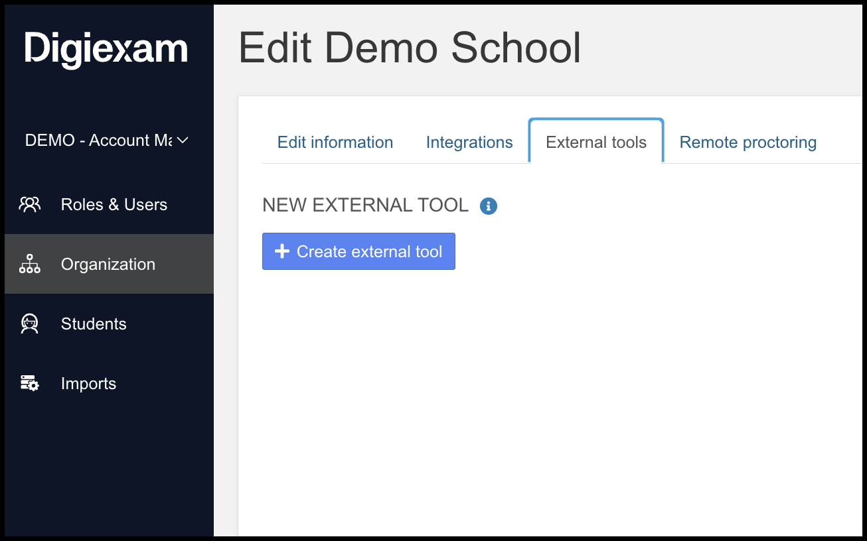This screenshot has height=541, width=867.
Task: Expand the DEMO account dropdown chevron
Action: point(183,141)
